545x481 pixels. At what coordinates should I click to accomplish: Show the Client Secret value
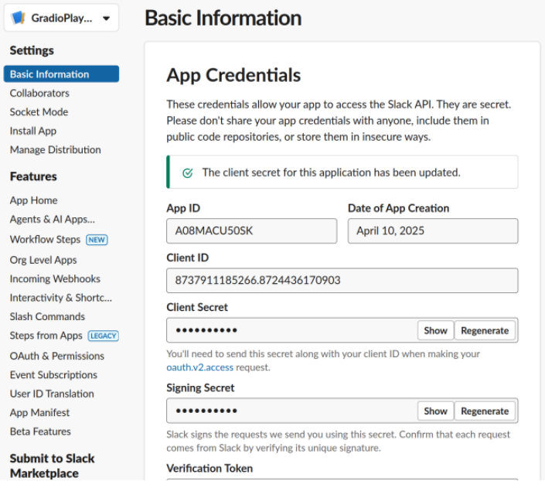click(x=435, y=330)
